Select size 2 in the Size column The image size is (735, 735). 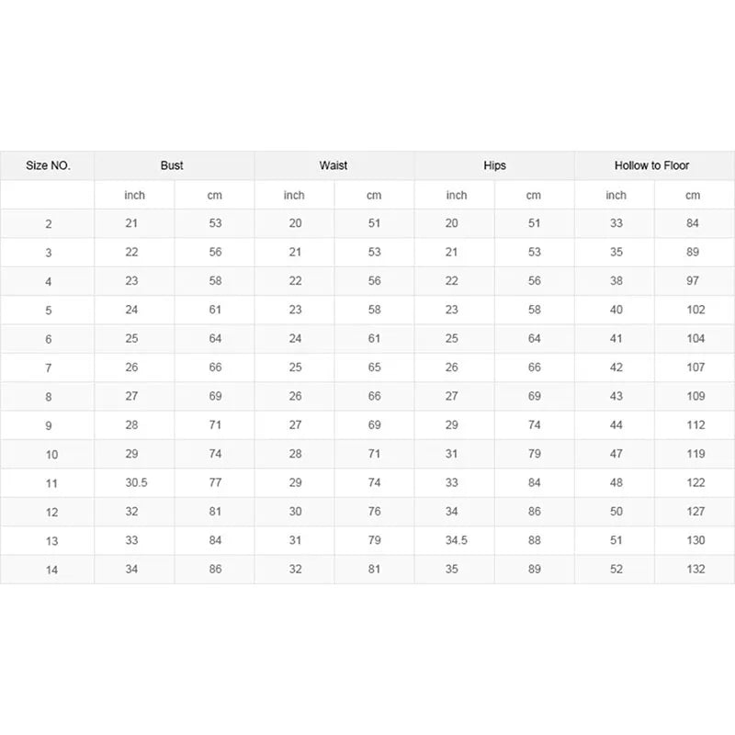pyautogui.click(x=48, y=224)
